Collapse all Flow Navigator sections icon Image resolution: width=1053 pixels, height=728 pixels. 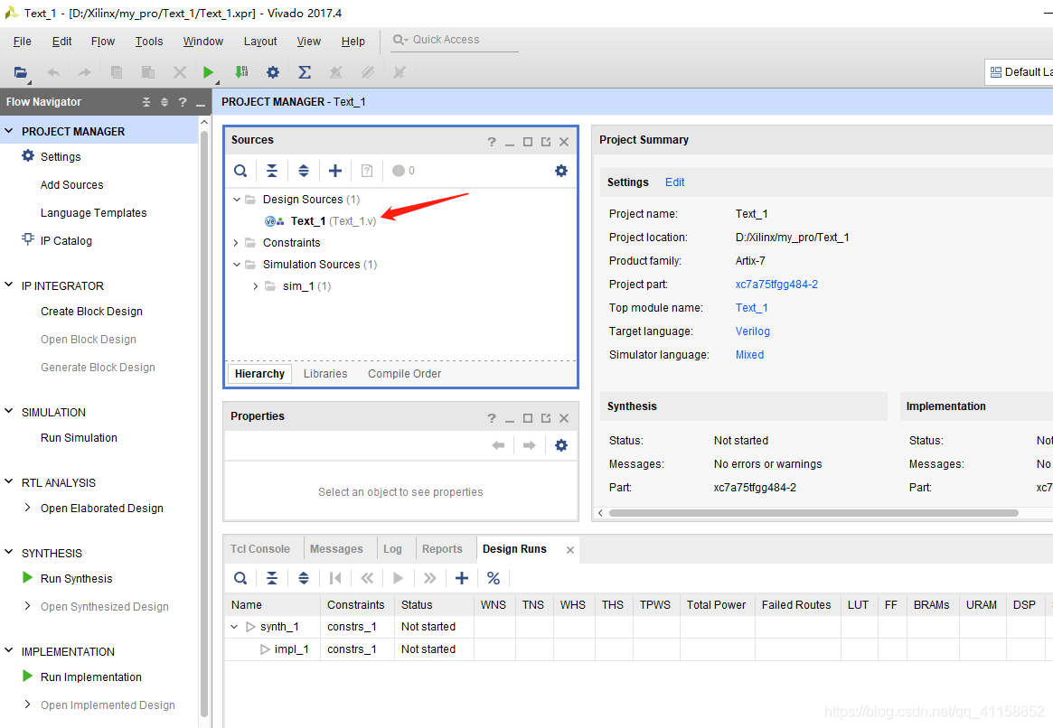pyautogui.click(x=146, y=102)
